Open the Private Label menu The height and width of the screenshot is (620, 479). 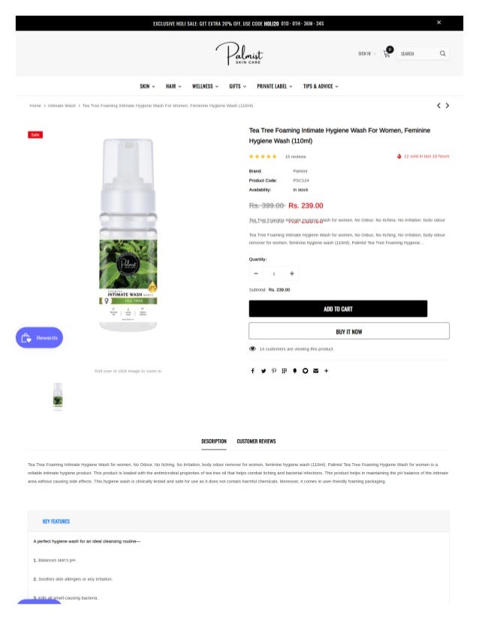point(275,86)
